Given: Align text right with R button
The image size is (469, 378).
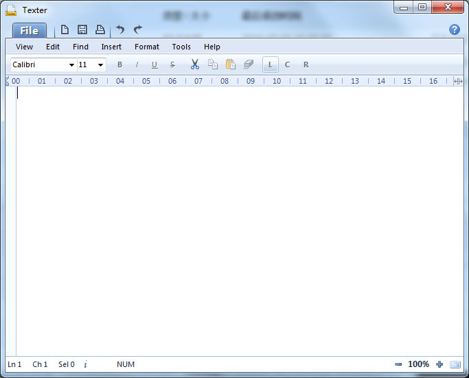Looking at the screenshot, I should 306,64.
